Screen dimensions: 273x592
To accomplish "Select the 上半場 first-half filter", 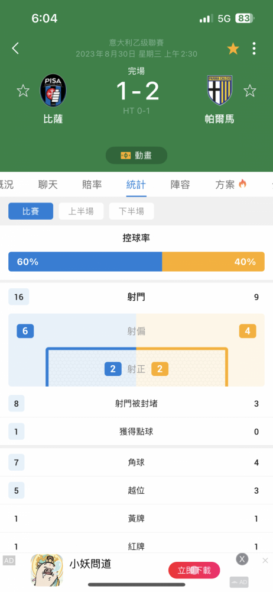I will (x=81, y=211).
